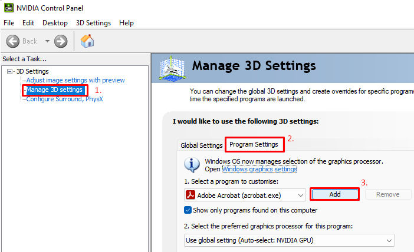414x252 pixels.
Task: Select Adjust image settings with preview
Action: [x=75, y=80]
